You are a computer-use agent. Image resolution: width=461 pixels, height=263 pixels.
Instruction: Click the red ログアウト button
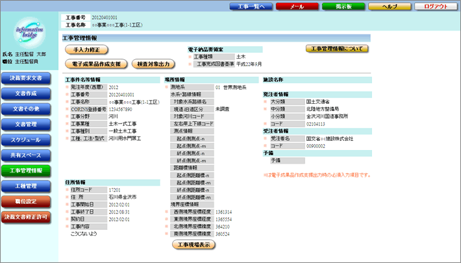436,6
